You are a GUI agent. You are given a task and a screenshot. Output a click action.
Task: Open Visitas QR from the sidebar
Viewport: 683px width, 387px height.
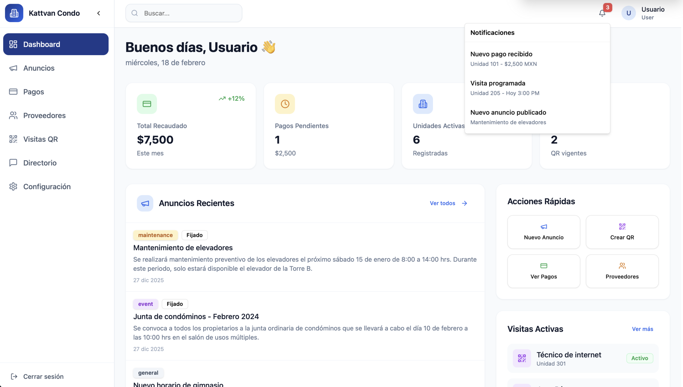point(41,139)
